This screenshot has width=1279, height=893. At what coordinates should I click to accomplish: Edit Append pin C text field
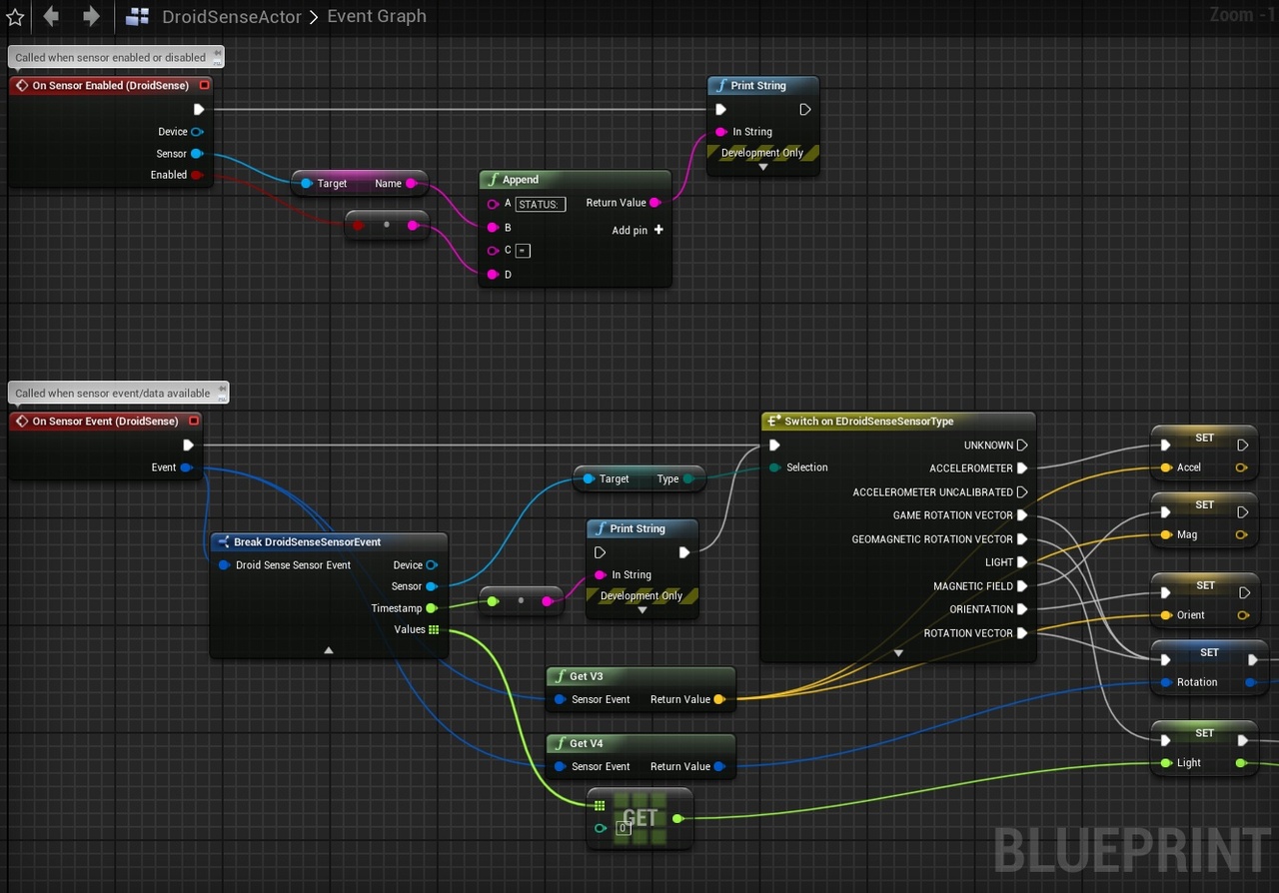524,251
